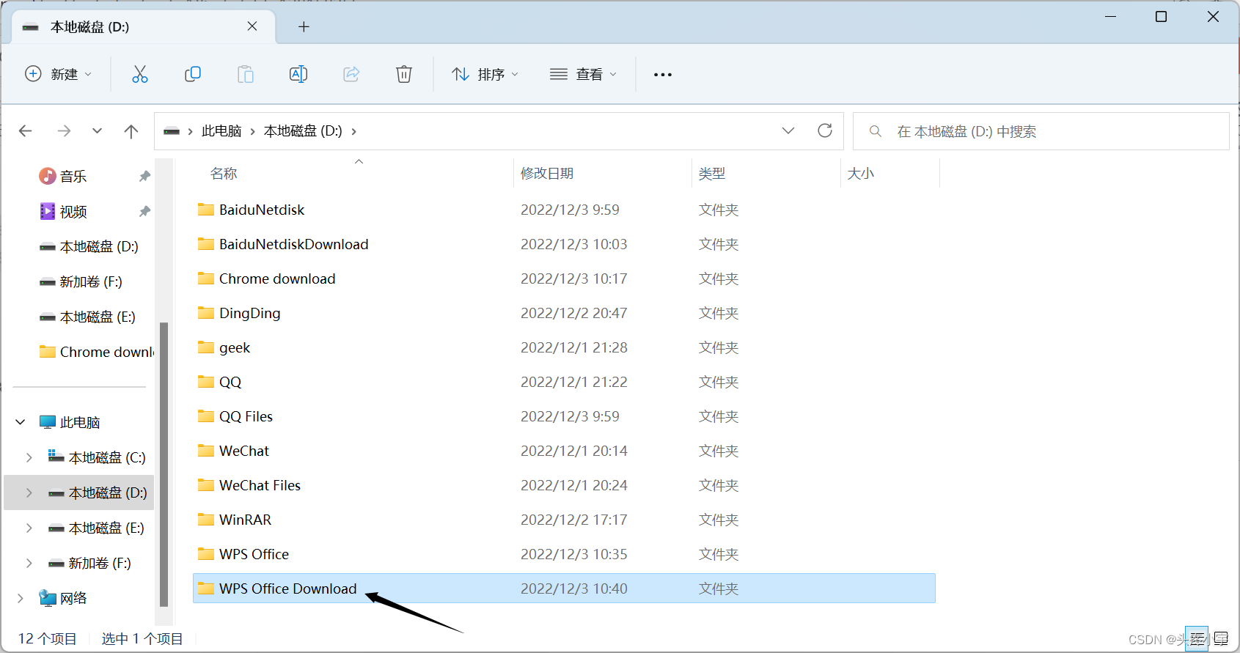
Task: Click the Cut scissors icon
Action: pos(140,74)
